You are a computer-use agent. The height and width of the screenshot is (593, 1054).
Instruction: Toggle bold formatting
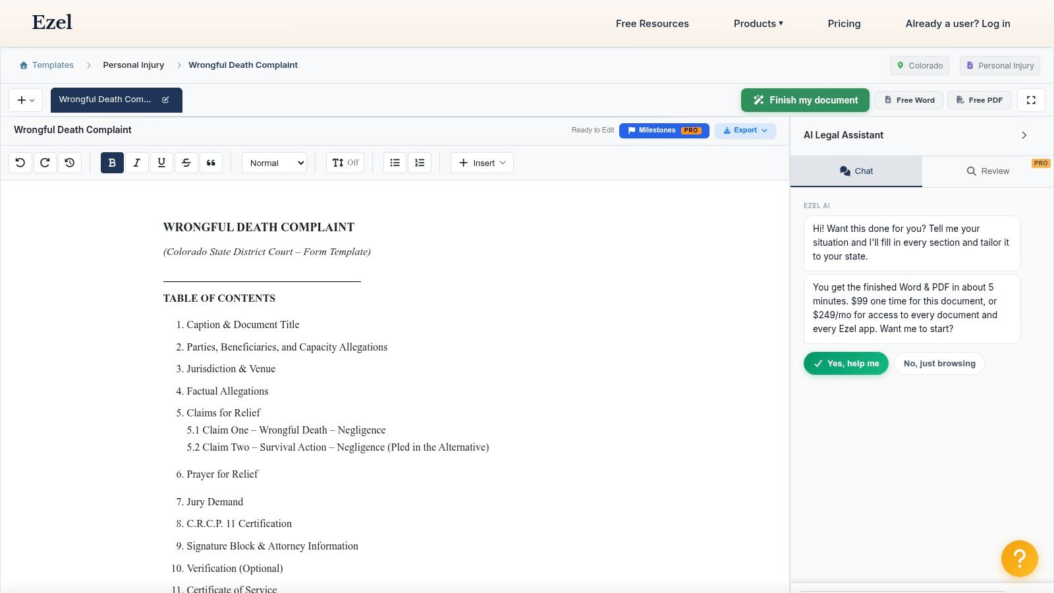112,163
